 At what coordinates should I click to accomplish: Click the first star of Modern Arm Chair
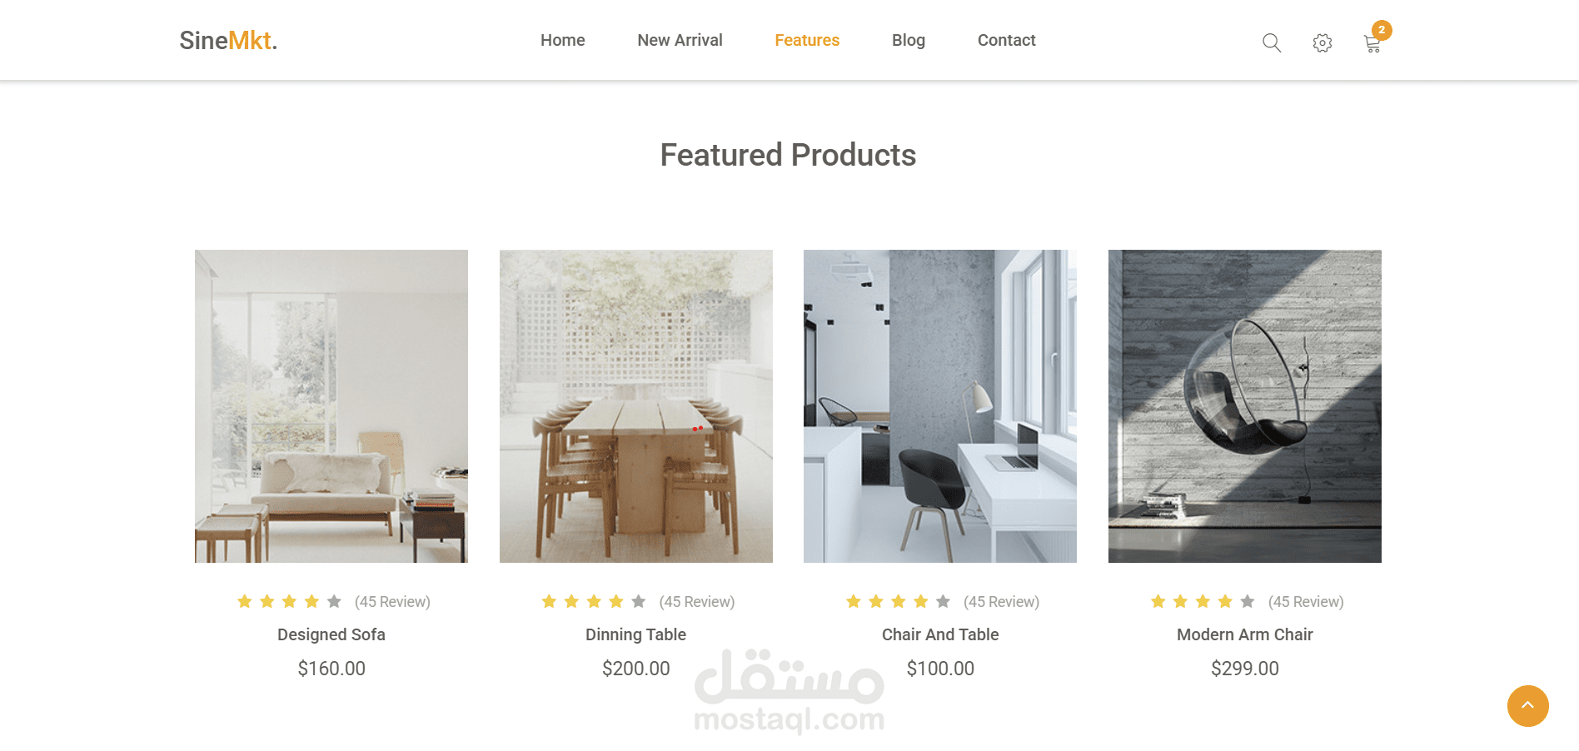click(x=1158, y=601)
